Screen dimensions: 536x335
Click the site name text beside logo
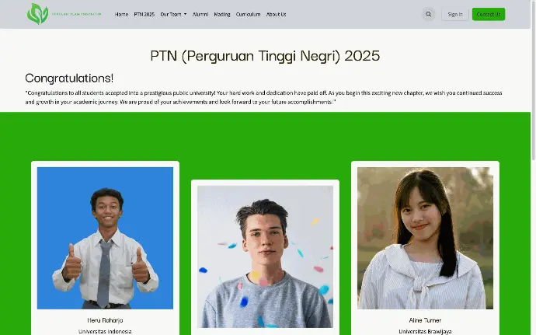(77, 14)
